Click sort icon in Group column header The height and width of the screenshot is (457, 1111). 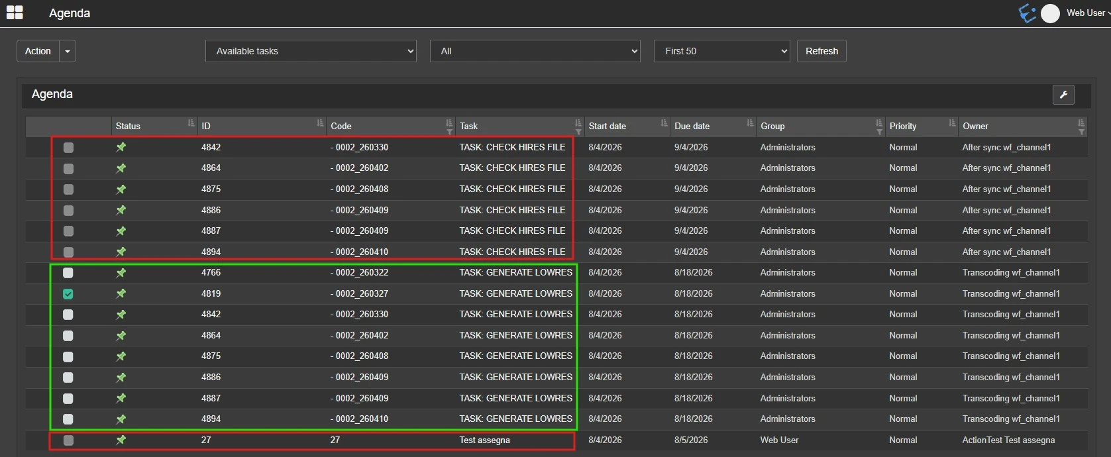coord(879,123)
